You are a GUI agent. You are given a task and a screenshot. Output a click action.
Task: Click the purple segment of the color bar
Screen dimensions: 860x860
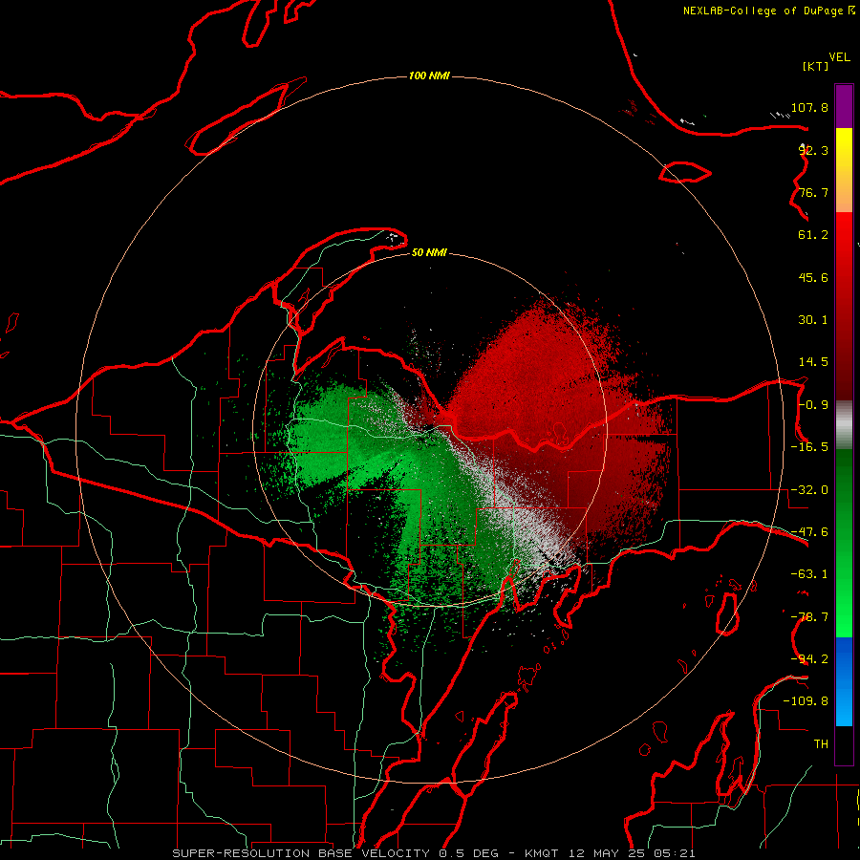(x=844, y=106)
